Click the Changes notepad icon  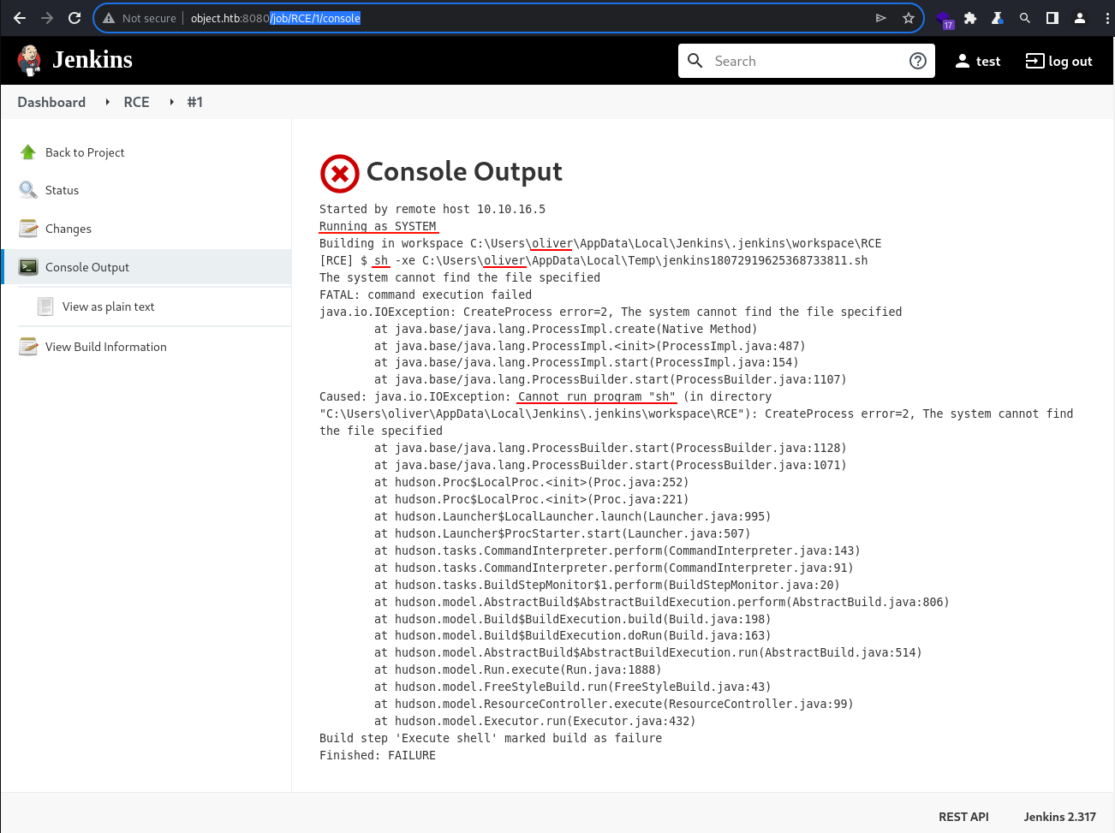click(28, 229)
